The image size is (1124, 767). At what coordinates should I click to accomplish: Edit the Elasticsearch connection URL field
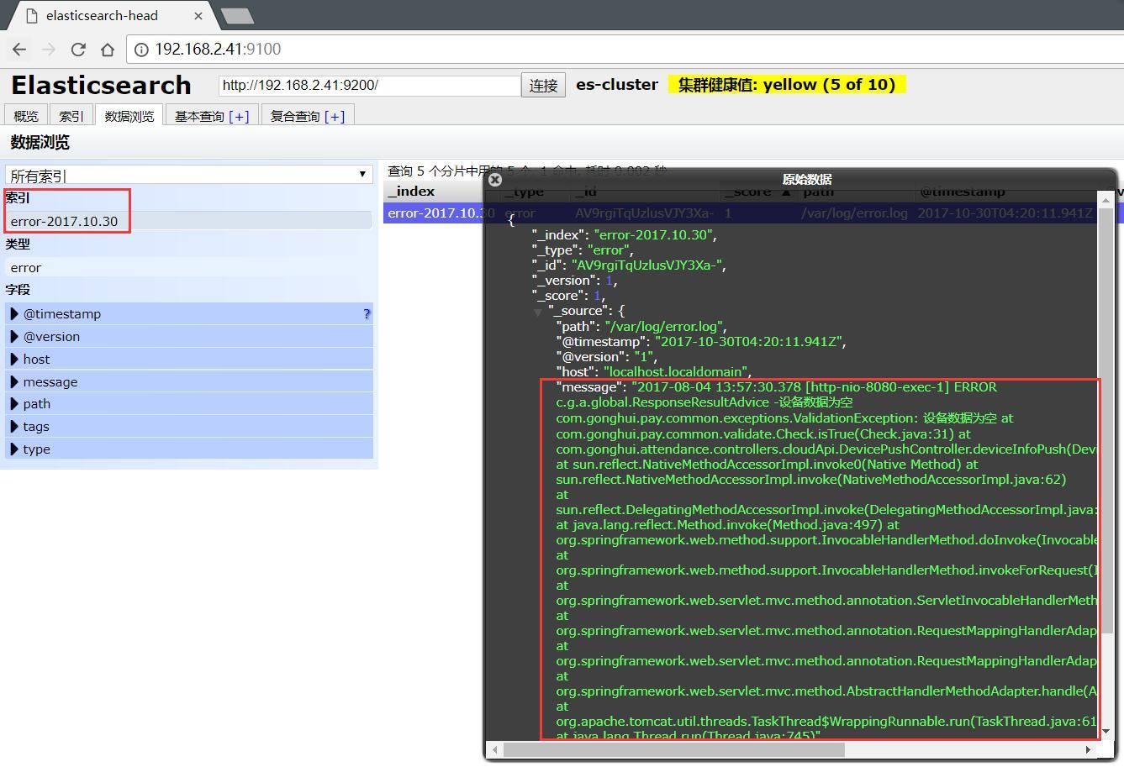370,85
